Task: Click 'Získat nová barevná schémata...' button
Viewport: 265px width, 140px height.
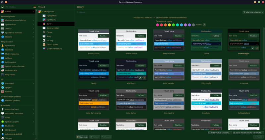Action: coord(247,133)
